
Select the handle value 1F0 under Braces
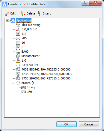(x=29, y=92)
